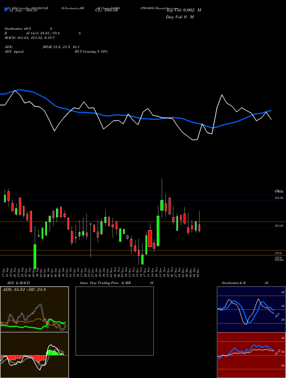286x378 pixels.
Task: Open the MACD histogram sub-chart panel
Action: (x=34, y=355)
